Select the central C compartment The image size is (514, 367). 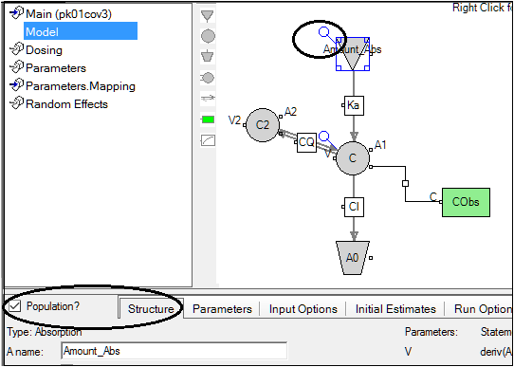point(353,158)
